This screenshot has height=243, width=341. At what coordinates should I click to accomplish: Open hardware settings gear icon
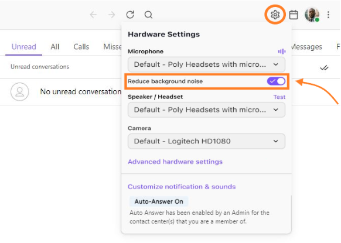[x=275, y=15]
